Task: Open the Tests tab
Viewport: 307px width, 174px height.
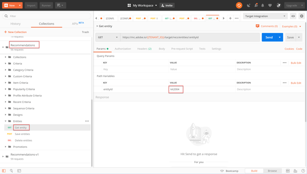Action: 202,49
